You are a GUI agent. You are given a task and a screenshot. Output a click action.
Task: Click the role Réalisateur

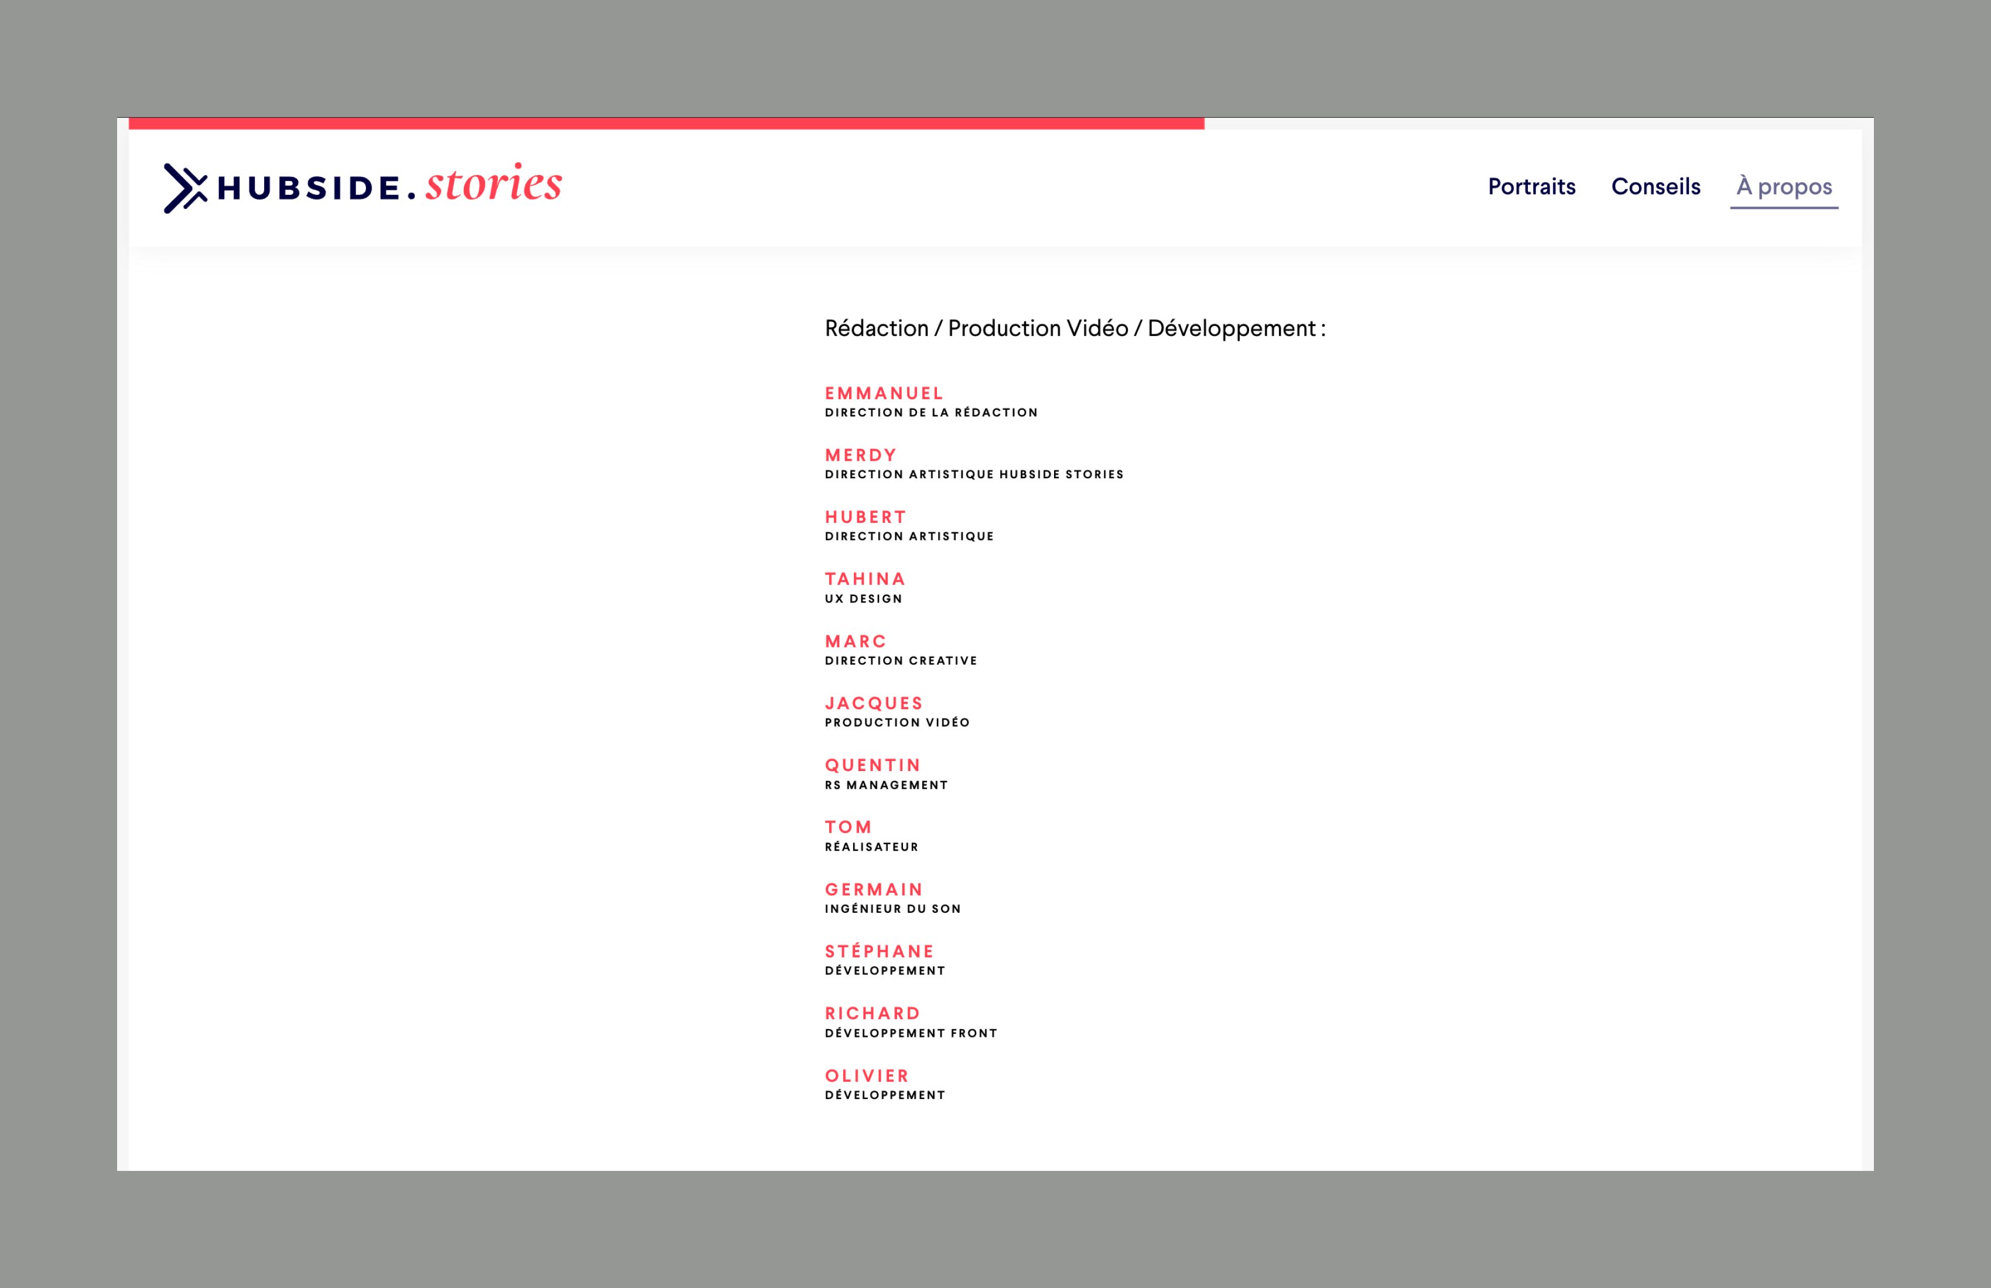872,847
